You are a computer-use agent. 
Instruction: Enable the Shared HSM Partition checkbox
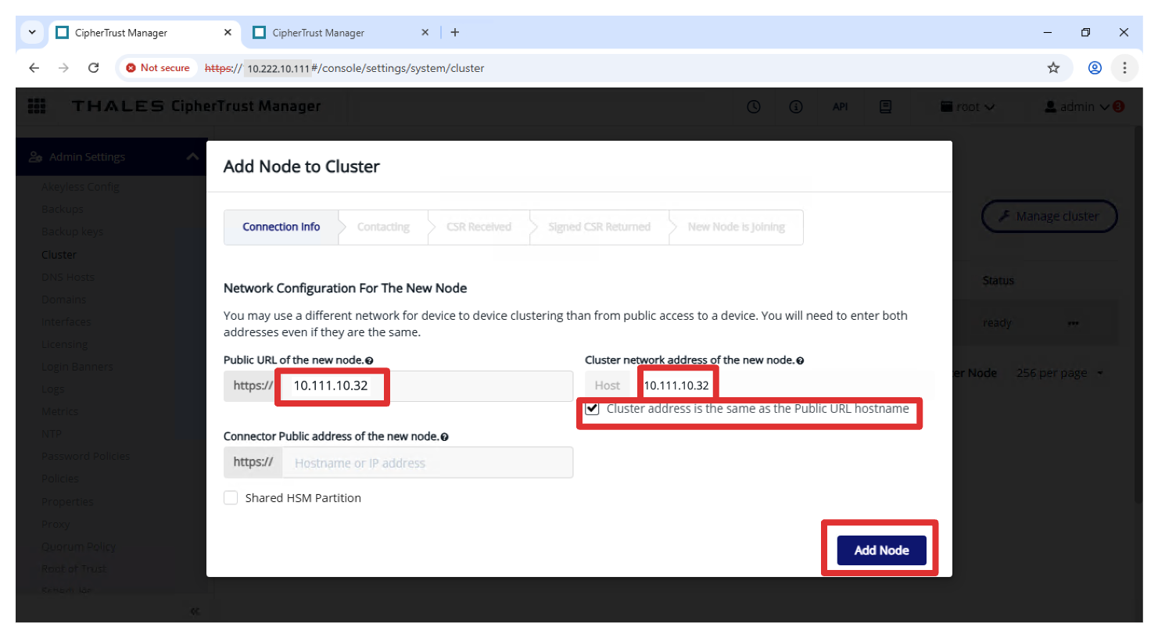tap(231, 498)
